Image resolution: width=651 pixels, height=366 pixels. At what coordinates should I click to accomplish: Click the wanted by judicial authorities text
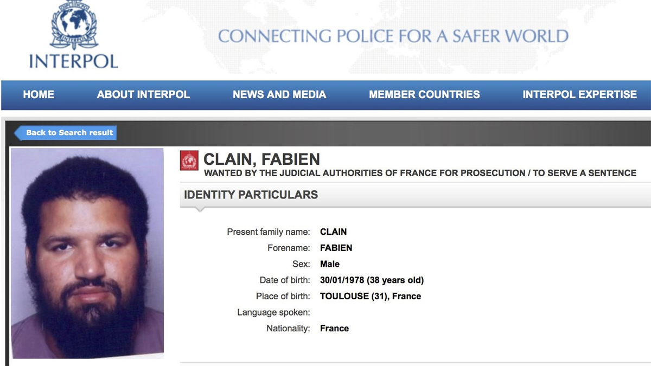pos(420,174)
